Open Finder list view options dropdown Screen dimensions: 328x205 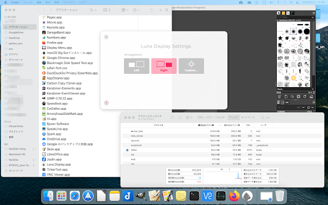(x=93, y=10)
